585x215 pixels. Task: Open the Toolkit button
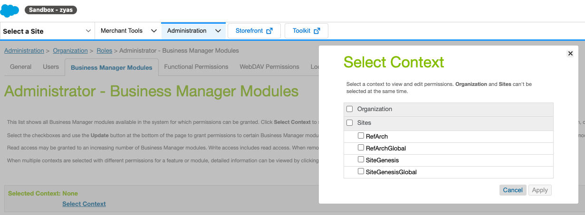click(307, 31)
